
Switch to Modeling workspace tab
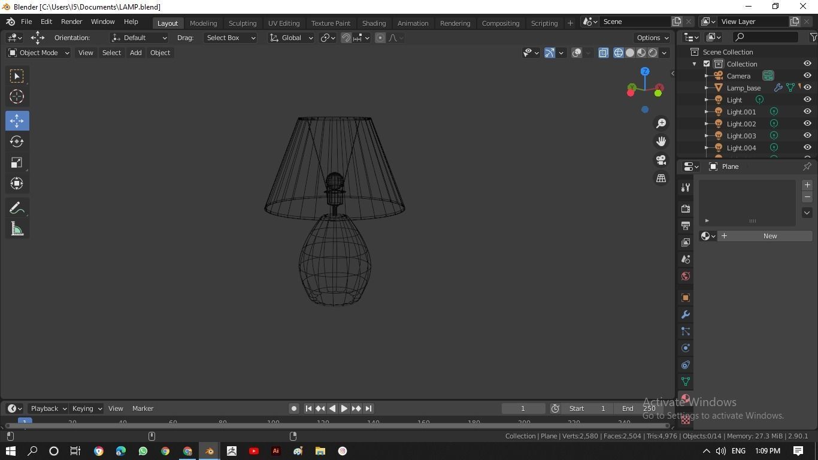pyautogui.click(x=203, y=23)
